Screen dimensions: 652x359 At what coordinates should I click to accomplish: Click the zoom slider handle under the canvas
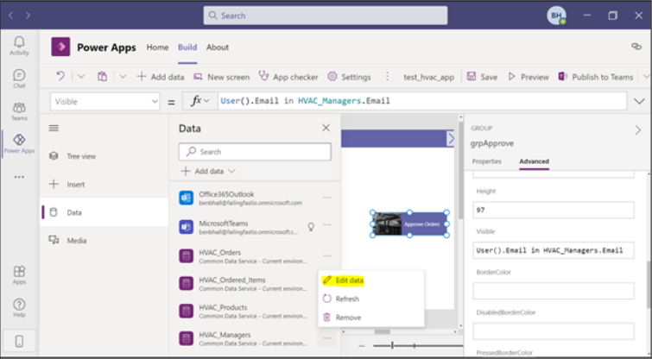392,345
